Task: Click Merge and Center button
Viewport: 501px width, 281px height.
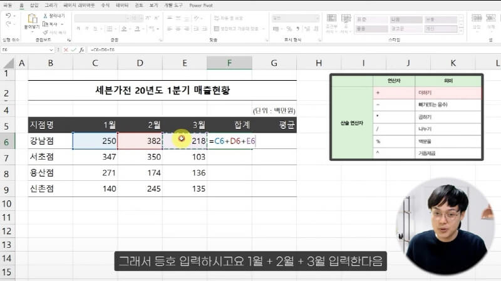Action: [x=237, y=29]
